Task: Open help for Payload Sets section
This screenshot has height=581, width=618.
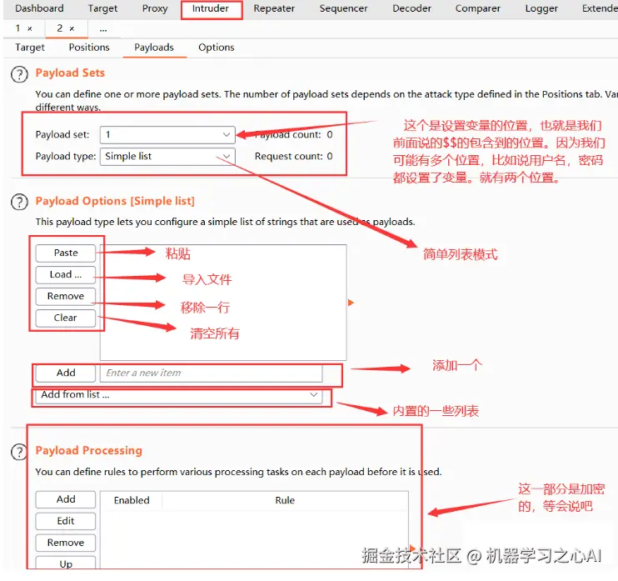Action: pos(19,74)
